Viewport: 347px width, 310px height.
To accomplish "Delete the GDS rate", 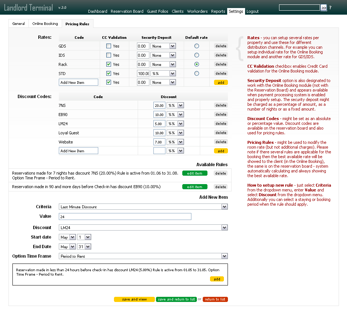I will pyautogui.click(x=221, y=46).
